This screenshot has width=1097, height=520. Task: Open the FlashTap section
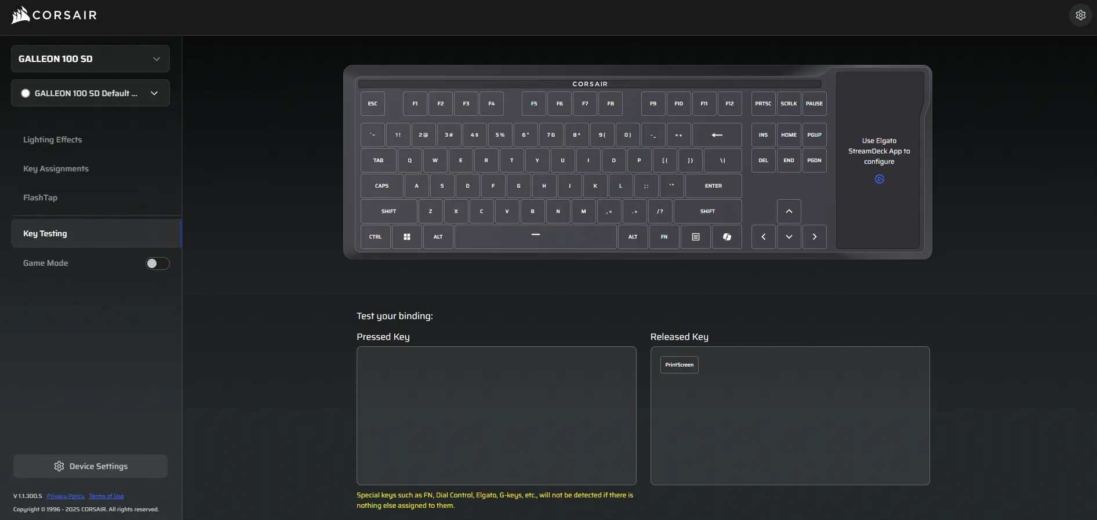click(x=41, y=197)
